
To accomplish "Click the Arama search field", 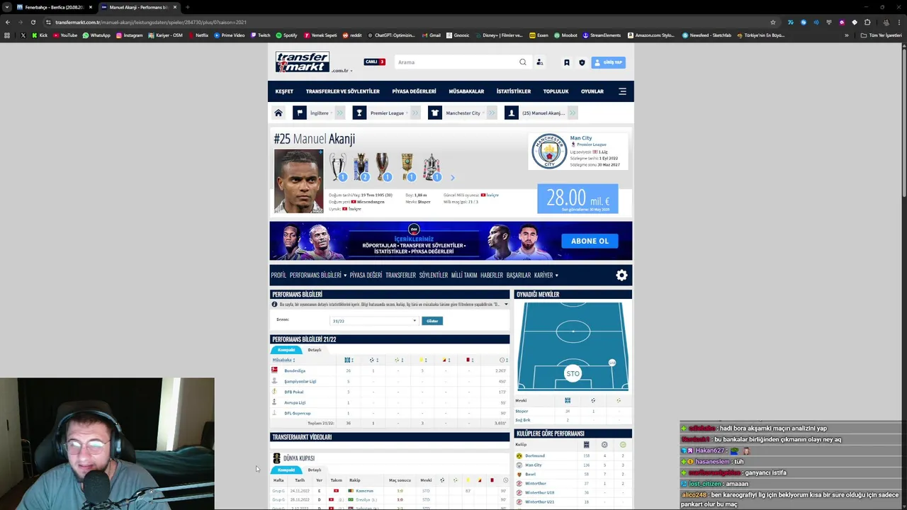I will point(456,62).
